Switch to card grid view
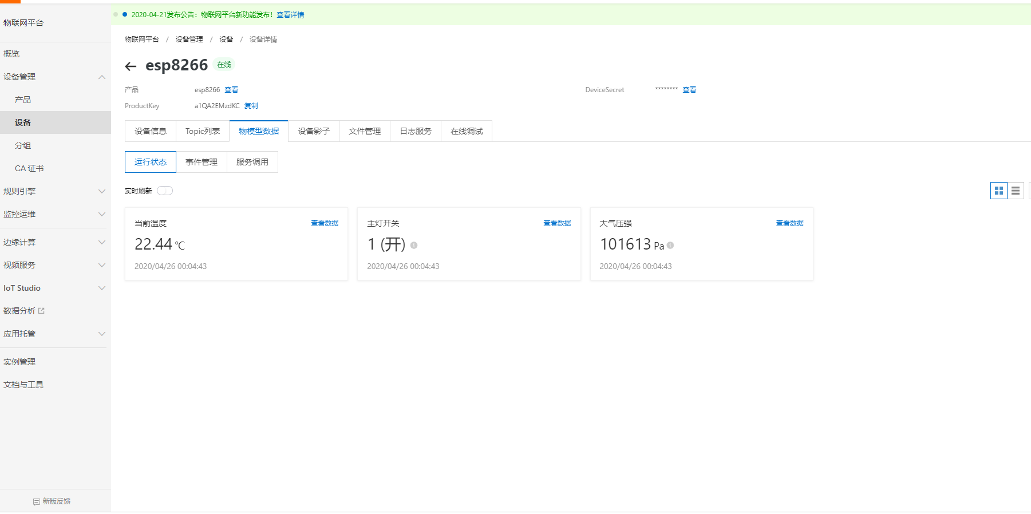 point(998,191)
